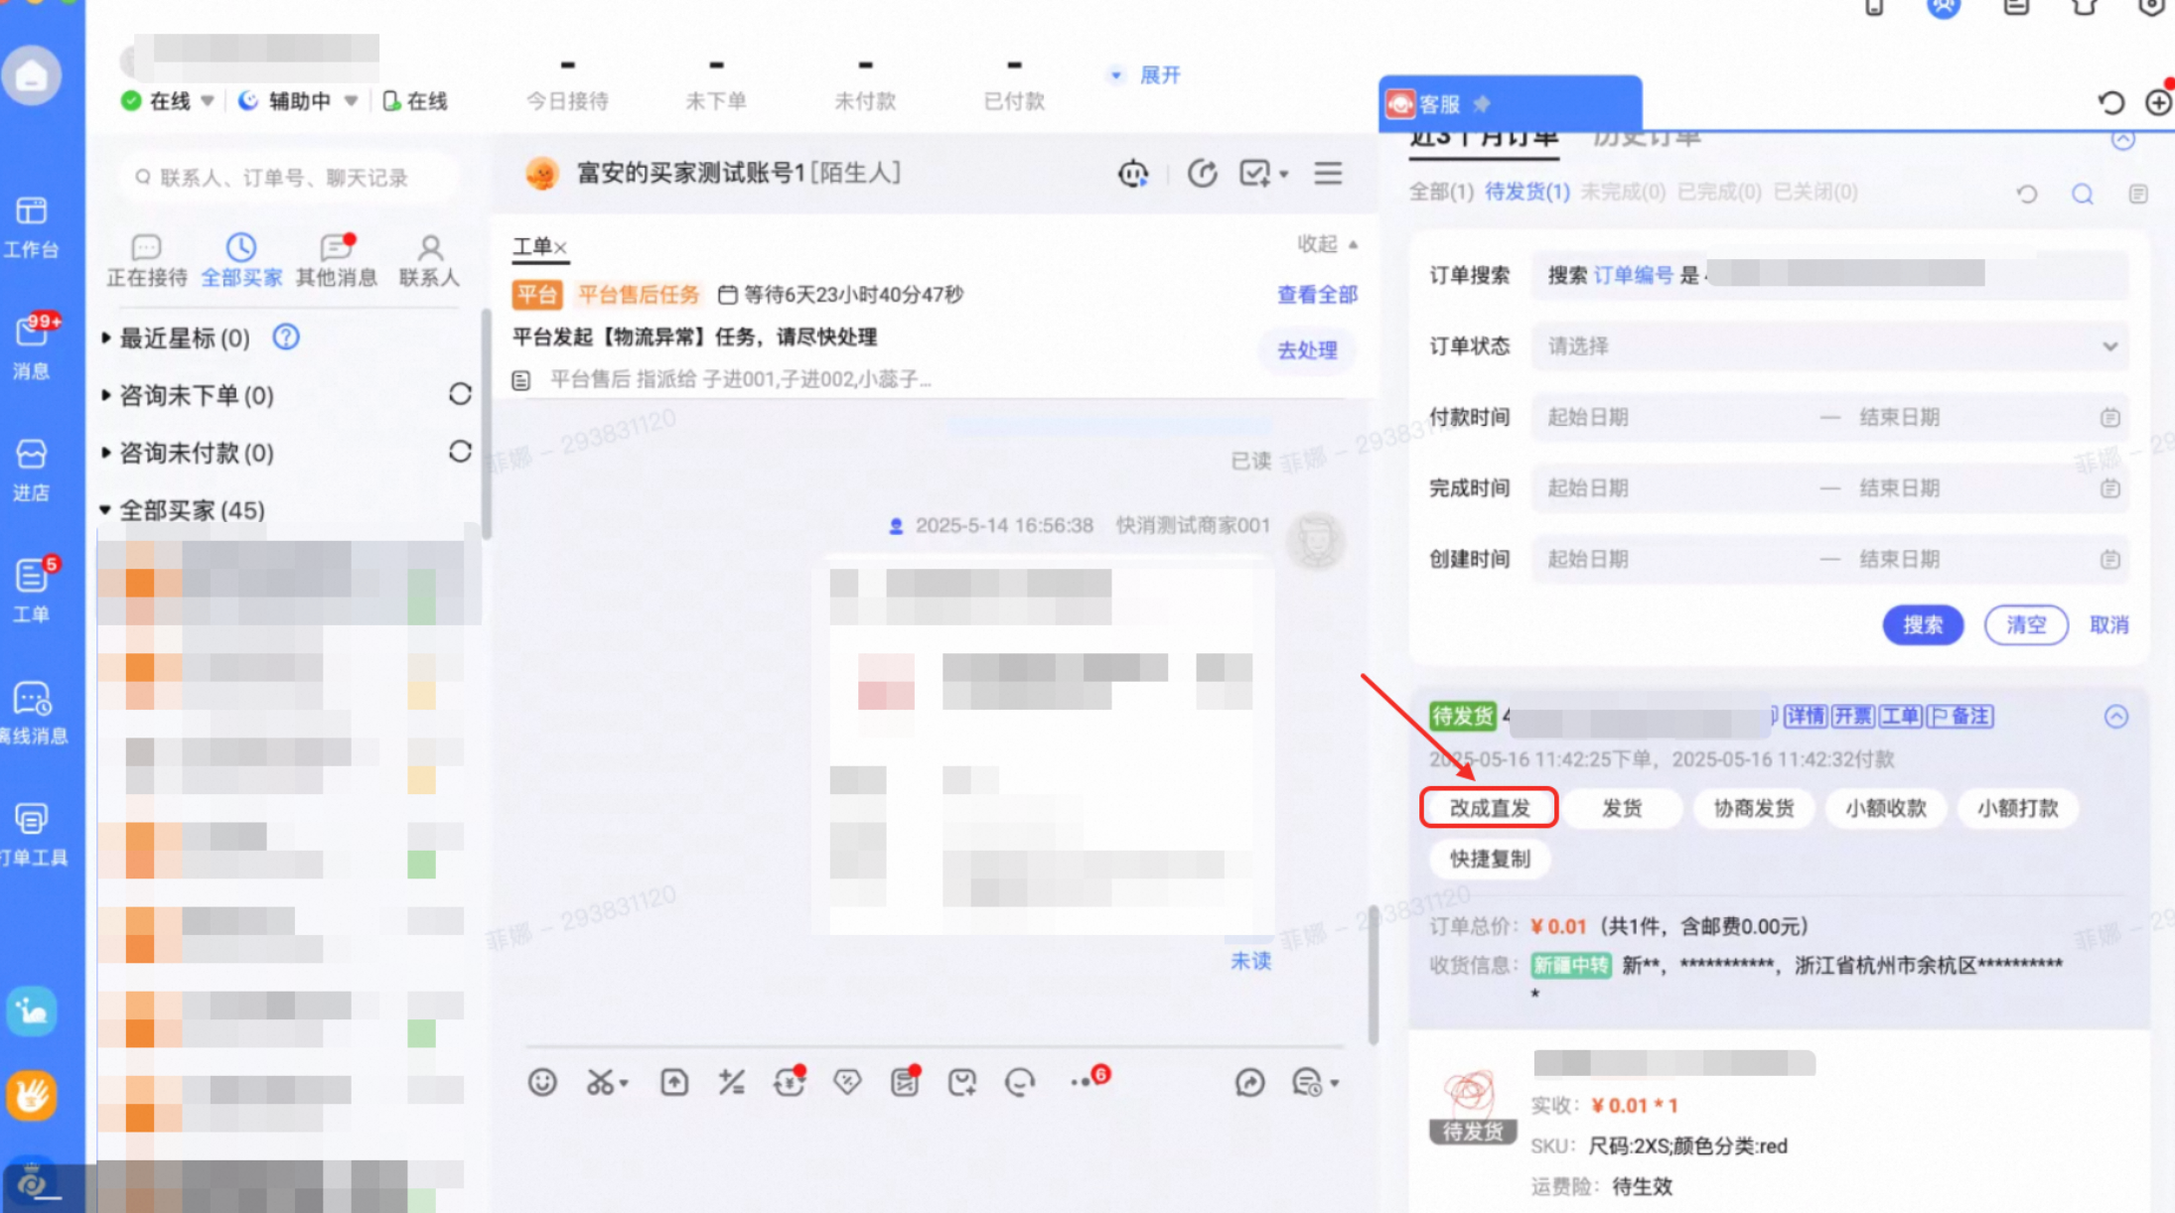Click the 发货 button
This screenshot has height=1213, width=2175.
click(1622, 808)
